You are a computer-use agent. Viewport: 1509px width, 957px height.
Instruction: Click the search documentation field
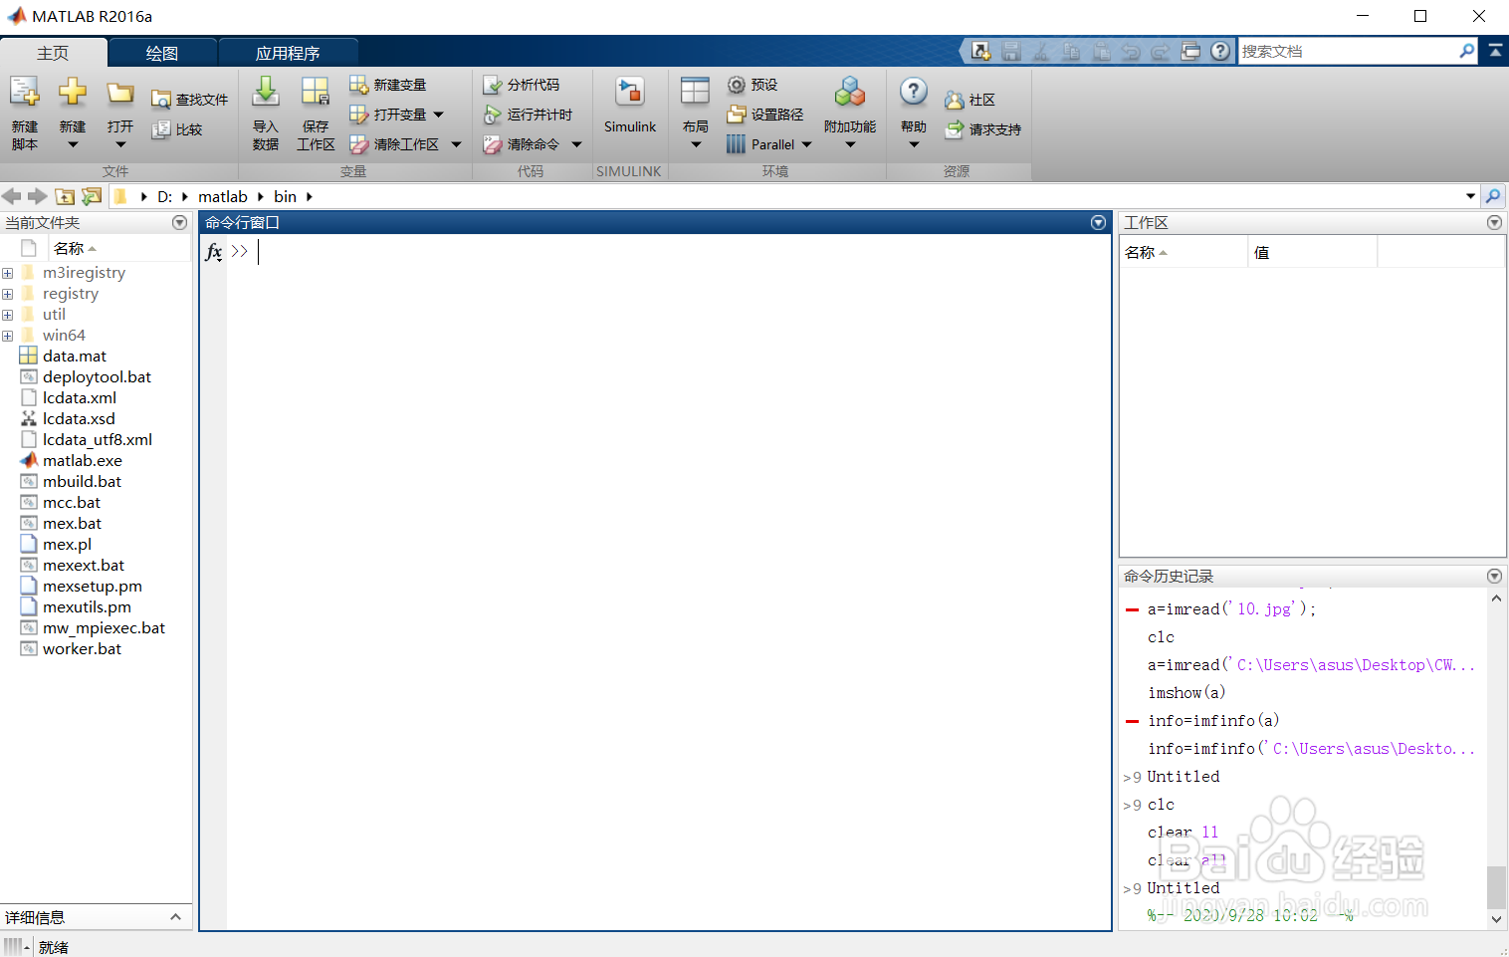[x=1349, y=51]
